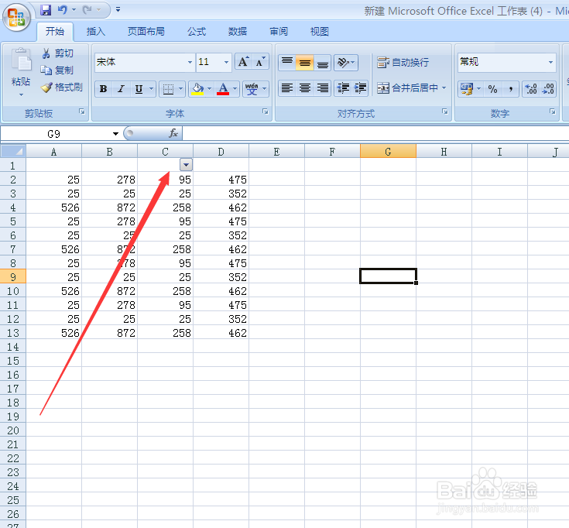Screen dimensions: 569x528
Task: Expand the 粘贴 options arrow
Action: (21, 94)
